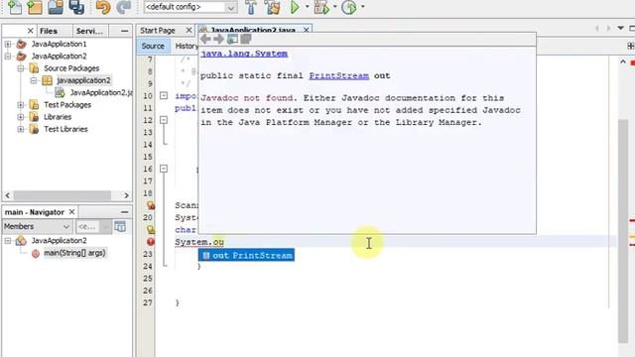The height and width of the screenshot is (357, 635).
Task: Select the History view tab
Action: coord(187,46)
